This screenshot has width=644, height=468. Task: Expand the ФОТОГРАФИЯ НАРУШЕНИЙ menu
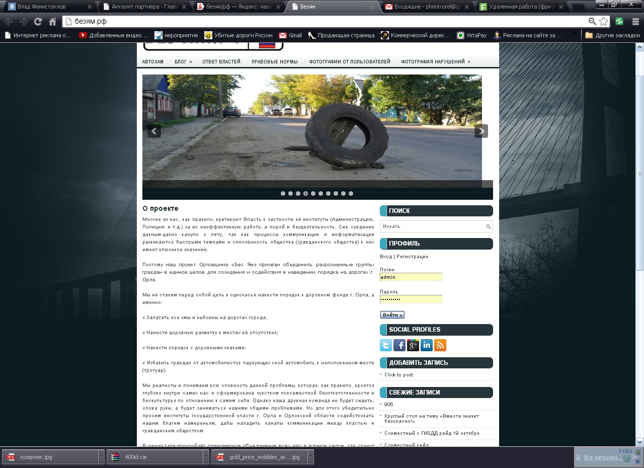[436, 62]
